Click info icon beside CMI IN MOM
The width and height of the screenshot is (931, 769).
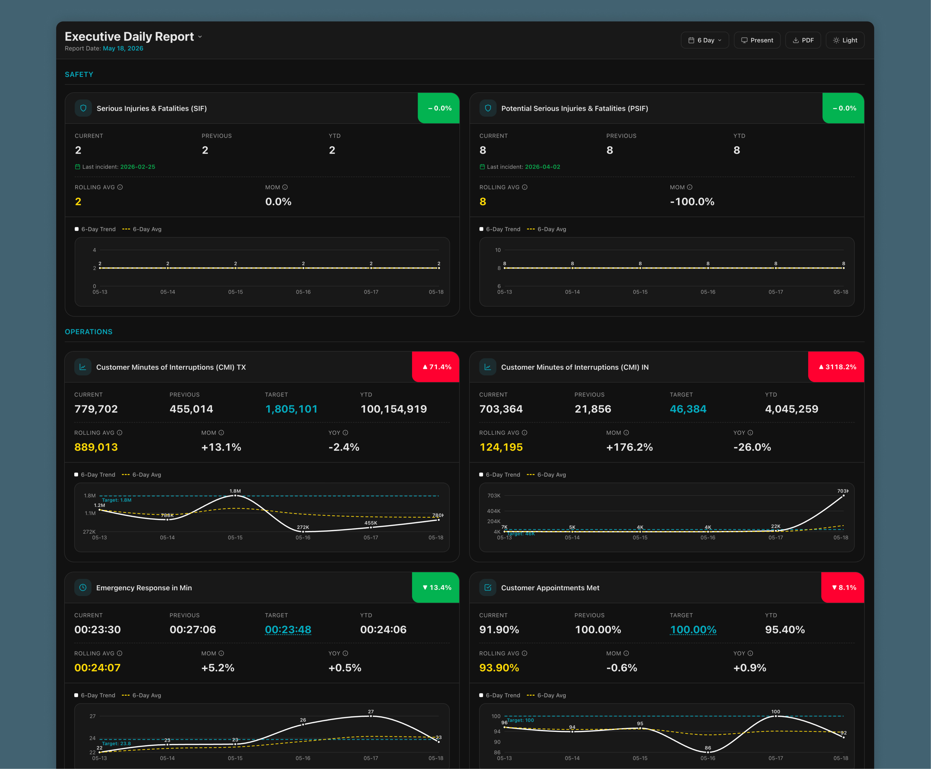[626, 433]
